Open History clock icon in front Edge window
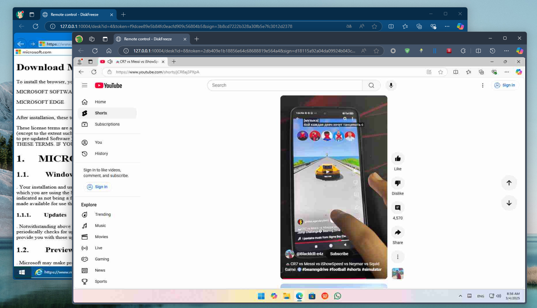Image resolution: width=537 pixels, height=308 pixels. (x=493, y=51)
